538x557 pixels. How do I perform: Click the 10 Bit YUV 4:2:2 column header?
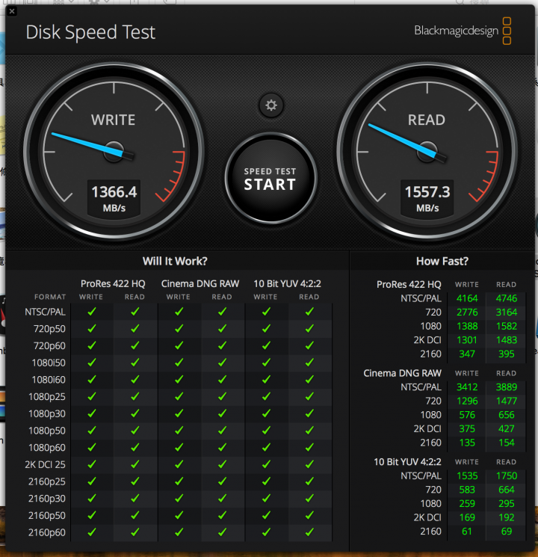[287, 284]
